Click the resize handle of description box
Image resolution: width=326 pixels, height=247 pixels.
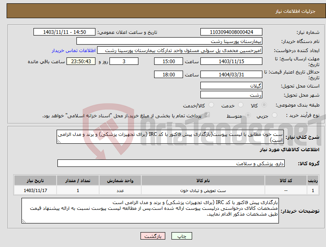point(59,141)
